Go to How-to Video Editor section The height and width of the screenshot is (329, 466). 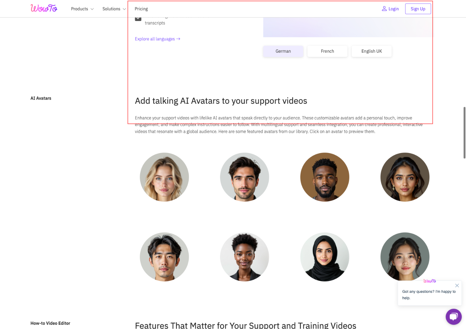[50, 323]
